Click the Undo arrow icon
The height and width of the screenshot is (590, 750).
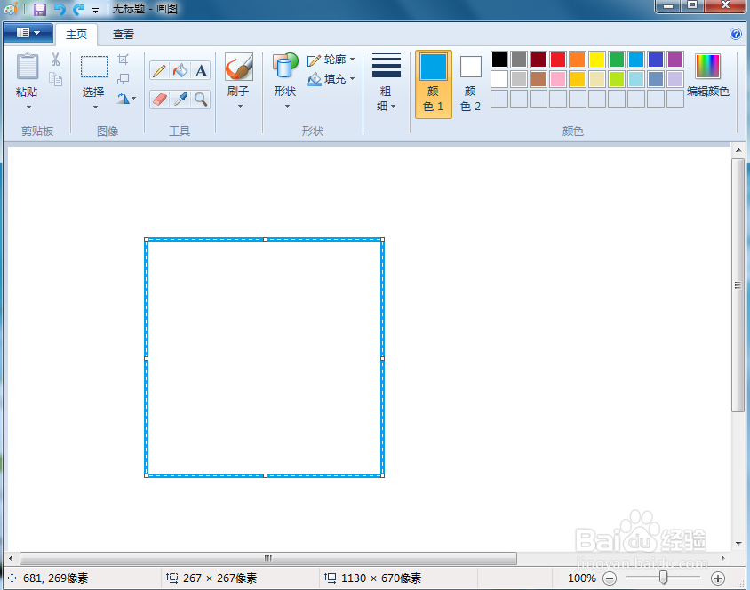(60, 9)
